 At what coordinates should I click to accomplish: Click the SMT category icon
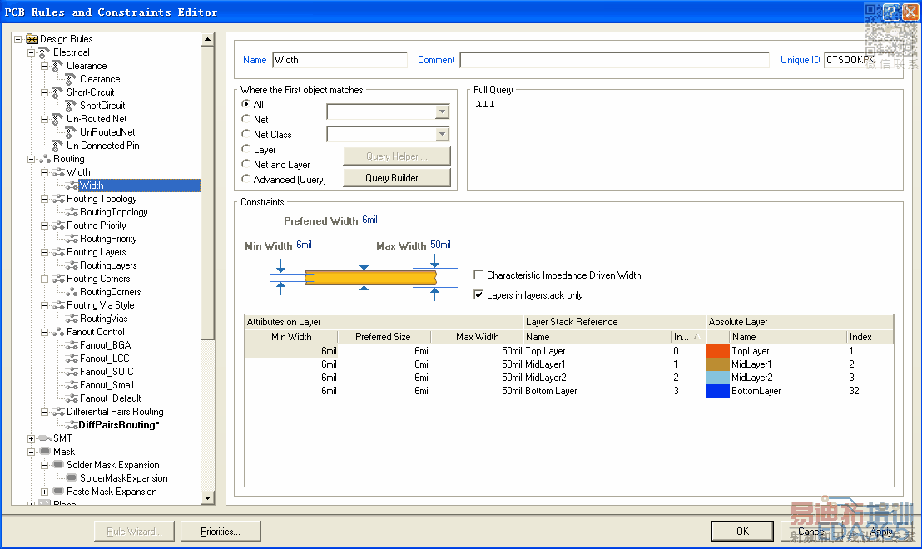45,438
